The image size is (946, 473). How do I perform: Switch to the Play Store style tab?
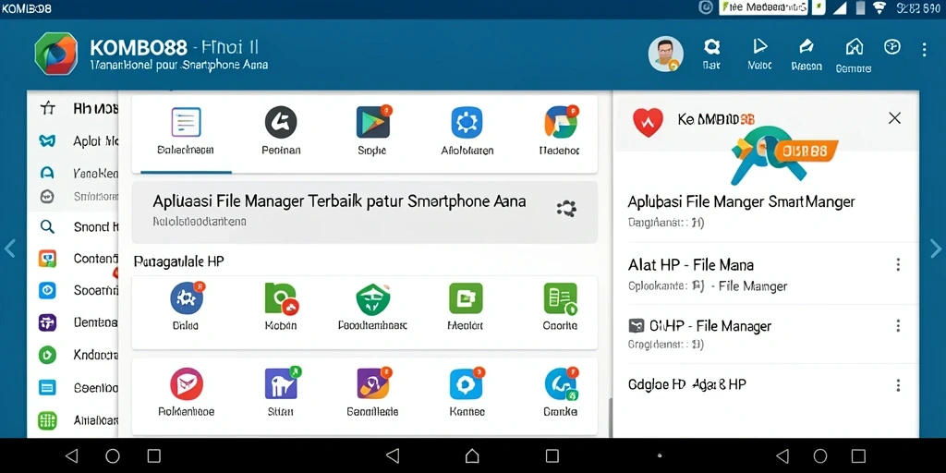point(372,133)
